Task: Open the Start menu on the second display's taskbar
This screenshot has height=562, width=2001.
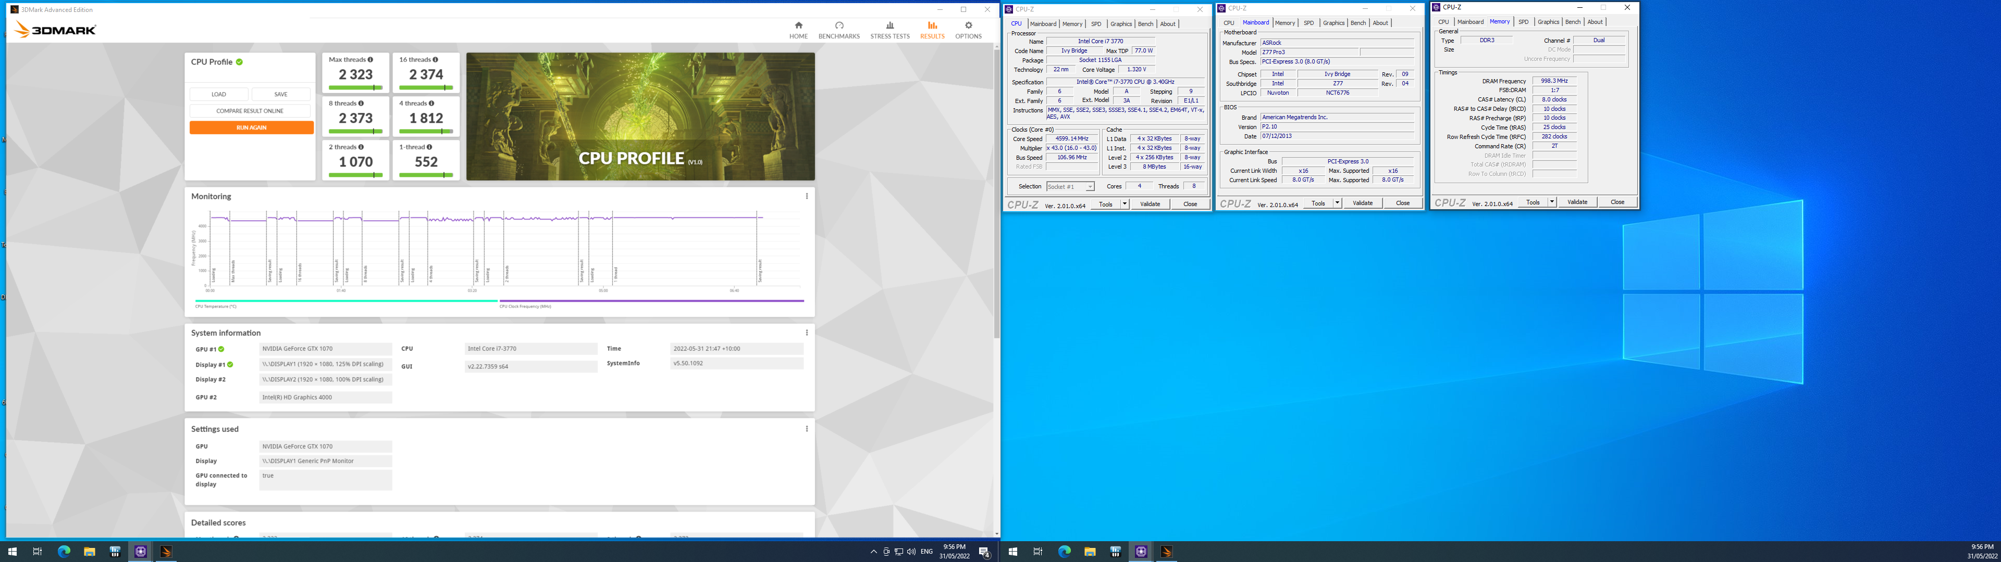Action: click(1012, 552)
